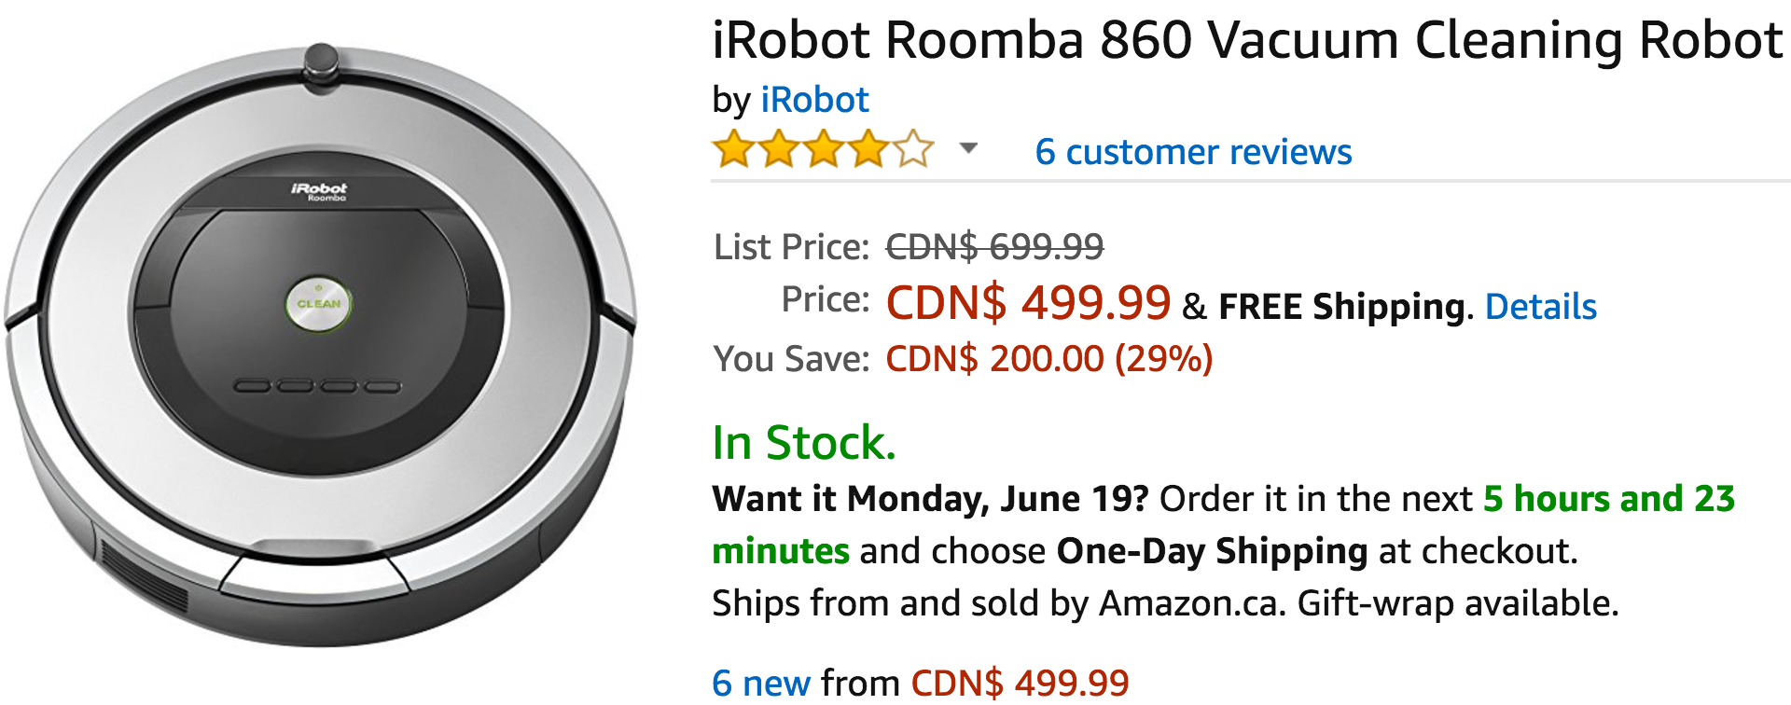The width and height of the screenshot is (1791, 705).
Task: Click the product title text
Action: [1247, 40]
